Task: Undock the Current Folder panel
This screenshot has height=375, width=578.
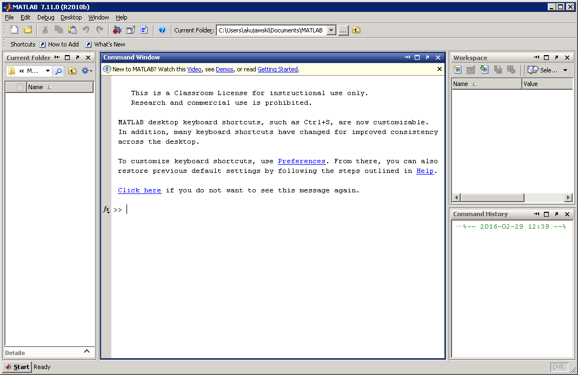Action: (77, 57)
